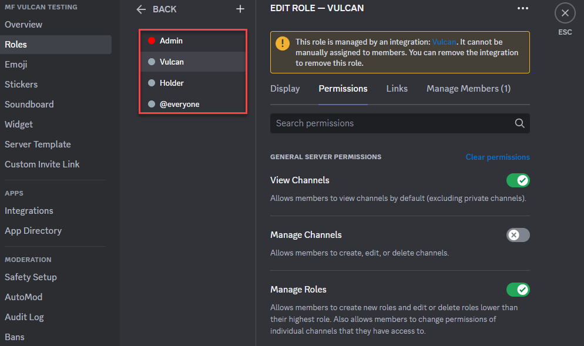Click the back arrow icon
This screenshot has height=346, width=584.
[x=141, y=9]
